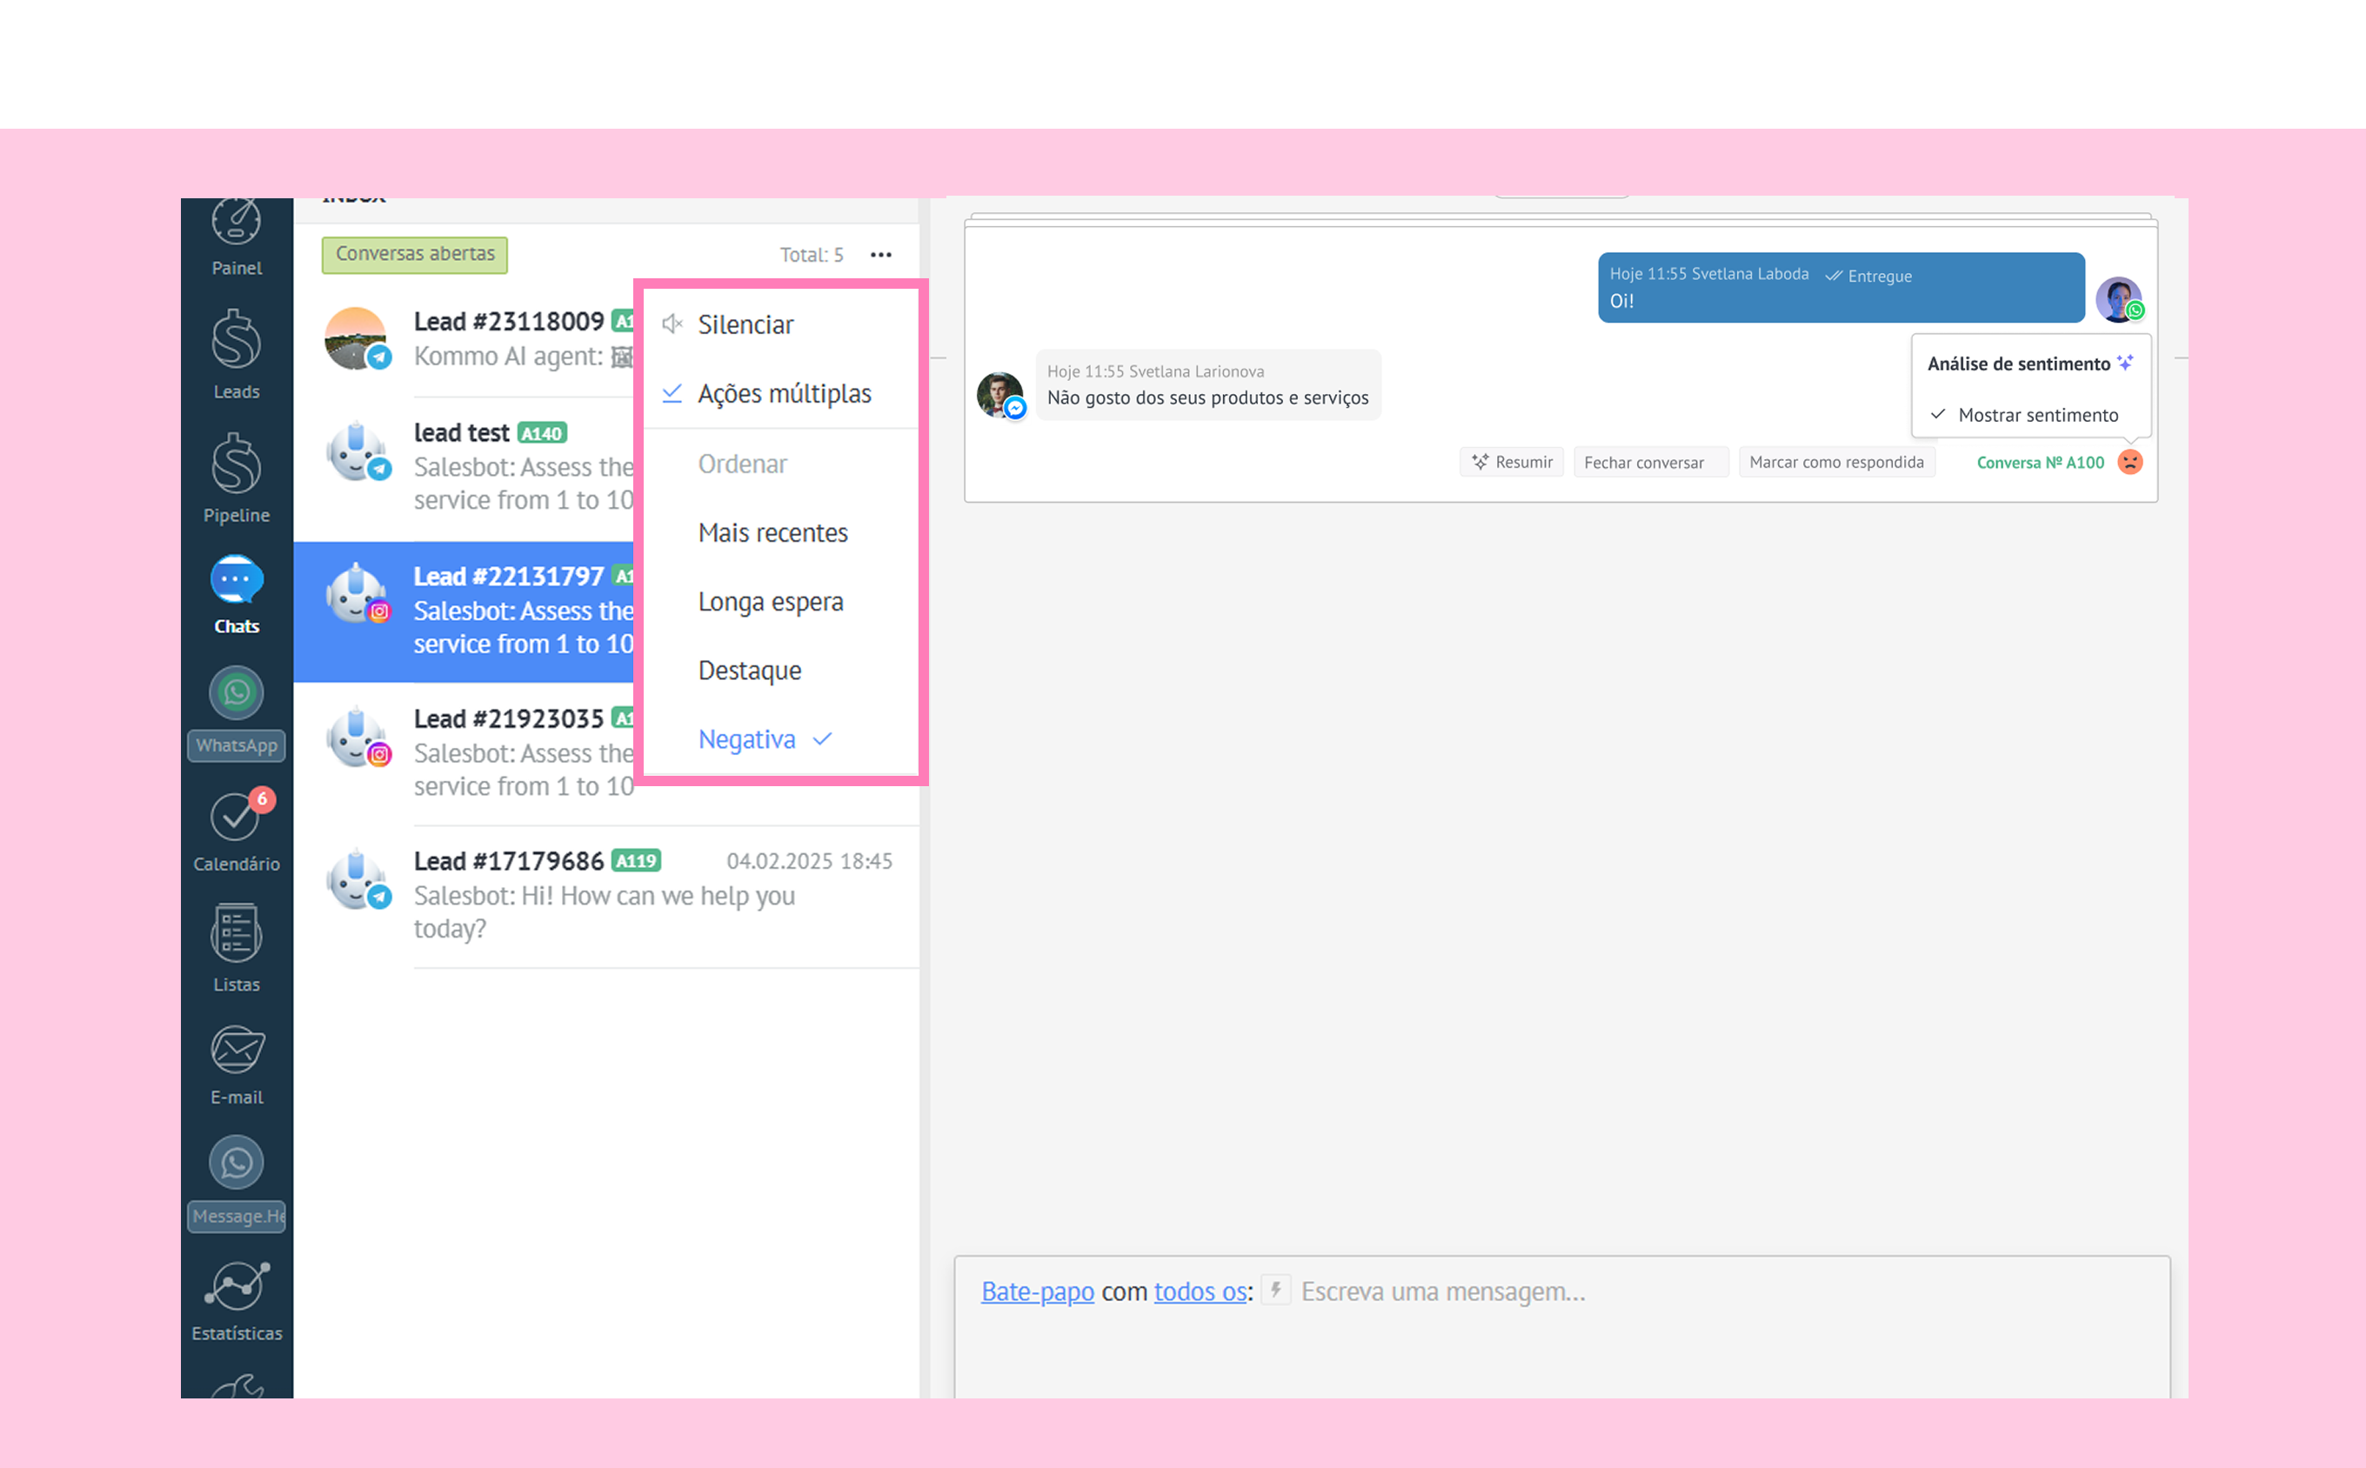Viewport: 2366px width, 1468px height.
Task: Click the message 'Não gosto dos seus produtos e serviços'
Action: coord(1207,398)
